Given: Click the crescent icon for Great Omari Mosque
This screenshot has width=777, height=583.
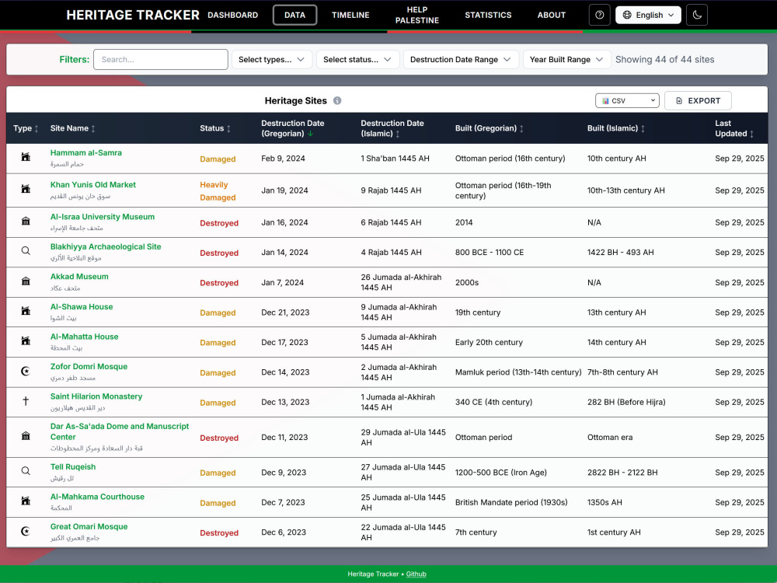Looking at the screenshot, I should click(x=26, y=531).
